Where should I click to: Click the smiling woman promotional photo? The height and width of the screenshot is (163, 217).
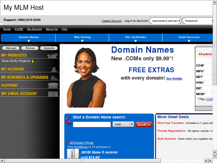pyautogui.click(x=87, y=77)
